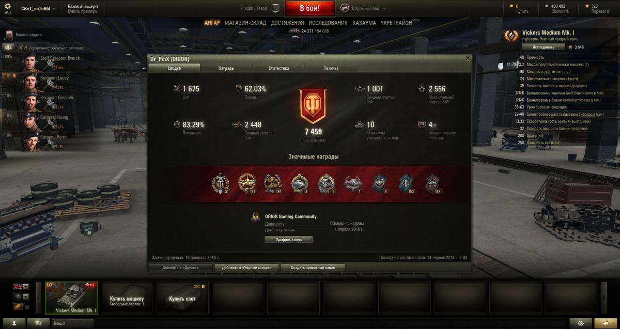
Task: Click the Профиль клана button
Action: pyautogui.click(x=288, y=240)
